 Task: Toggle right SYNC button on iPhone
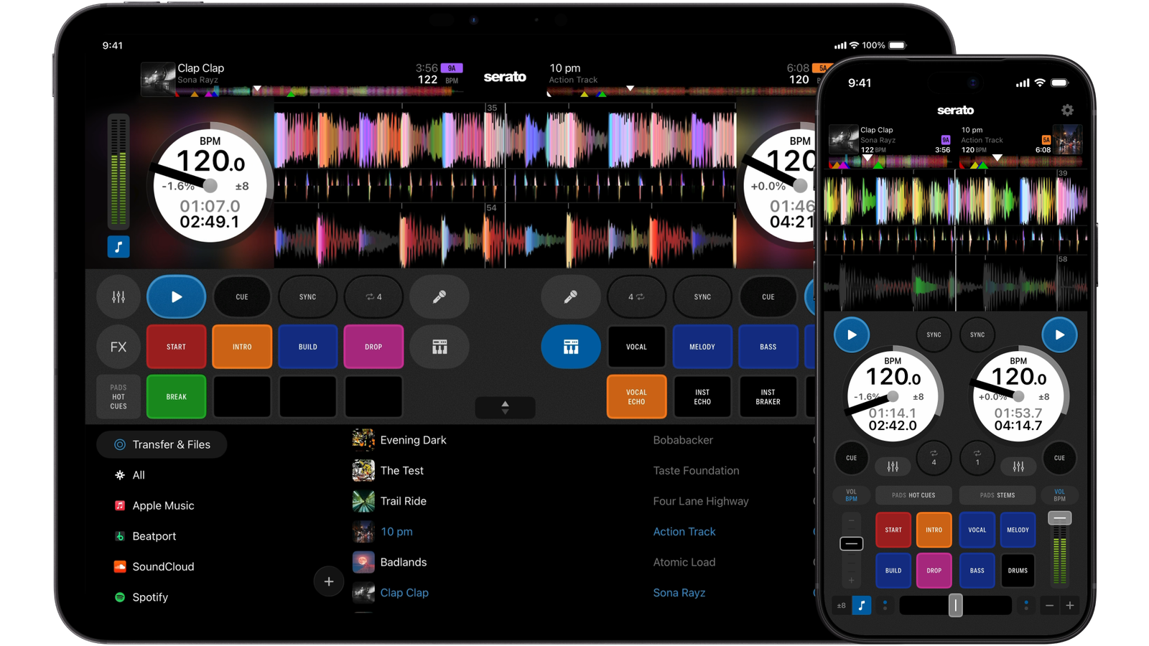(977, 334)
